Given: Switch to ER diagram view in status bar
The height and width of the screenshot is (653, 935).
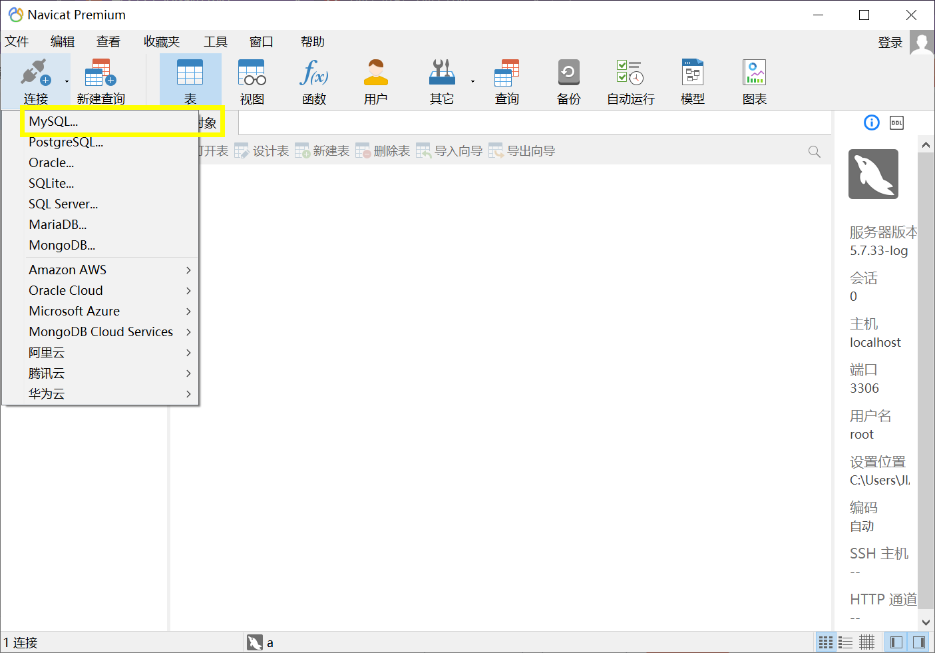Looking at the screenshot, I should (x=866, y=642).
